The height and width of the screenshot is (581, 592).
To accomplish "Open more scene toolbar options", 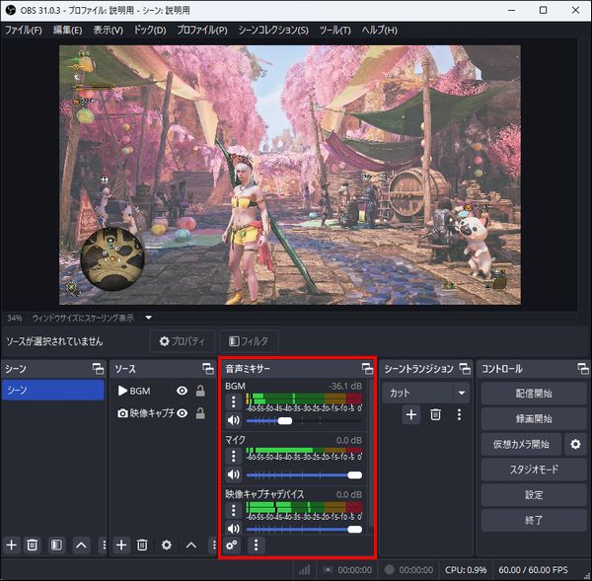I will 104,545.
